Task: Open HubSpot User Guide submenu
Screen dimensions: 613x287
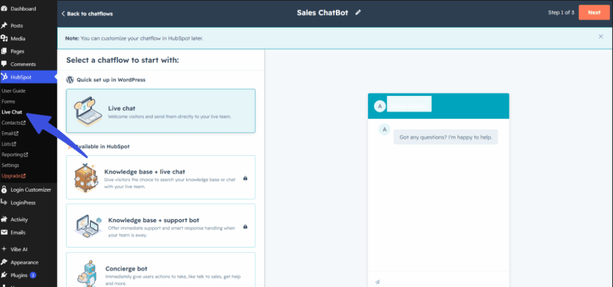Action: point(14,91)
